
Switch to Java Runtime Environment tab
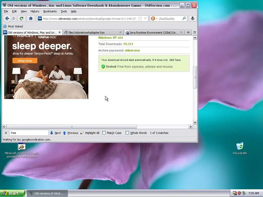[x=154, y=33]
